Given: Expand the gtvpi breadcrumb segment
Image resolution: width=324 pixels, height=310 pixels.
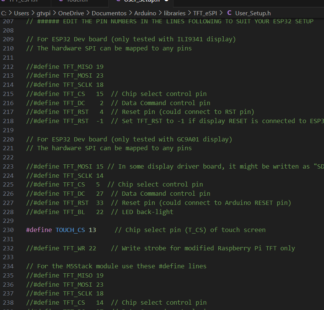Looking at the screenshot, I should (43, 13).
